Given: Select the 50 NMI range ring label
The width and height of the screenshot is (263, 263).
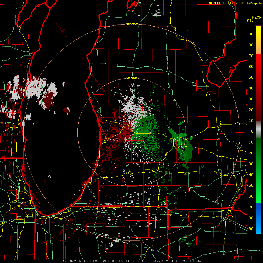Looking at the screenshot, I should point(131,78).
